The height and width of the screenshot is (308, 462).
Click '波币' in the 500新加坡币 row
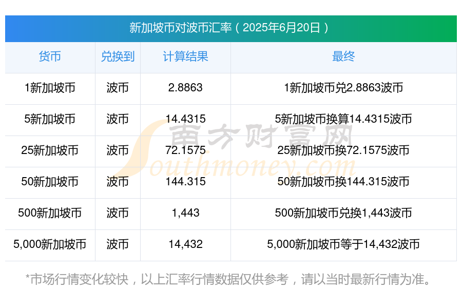tap(118, 213)
